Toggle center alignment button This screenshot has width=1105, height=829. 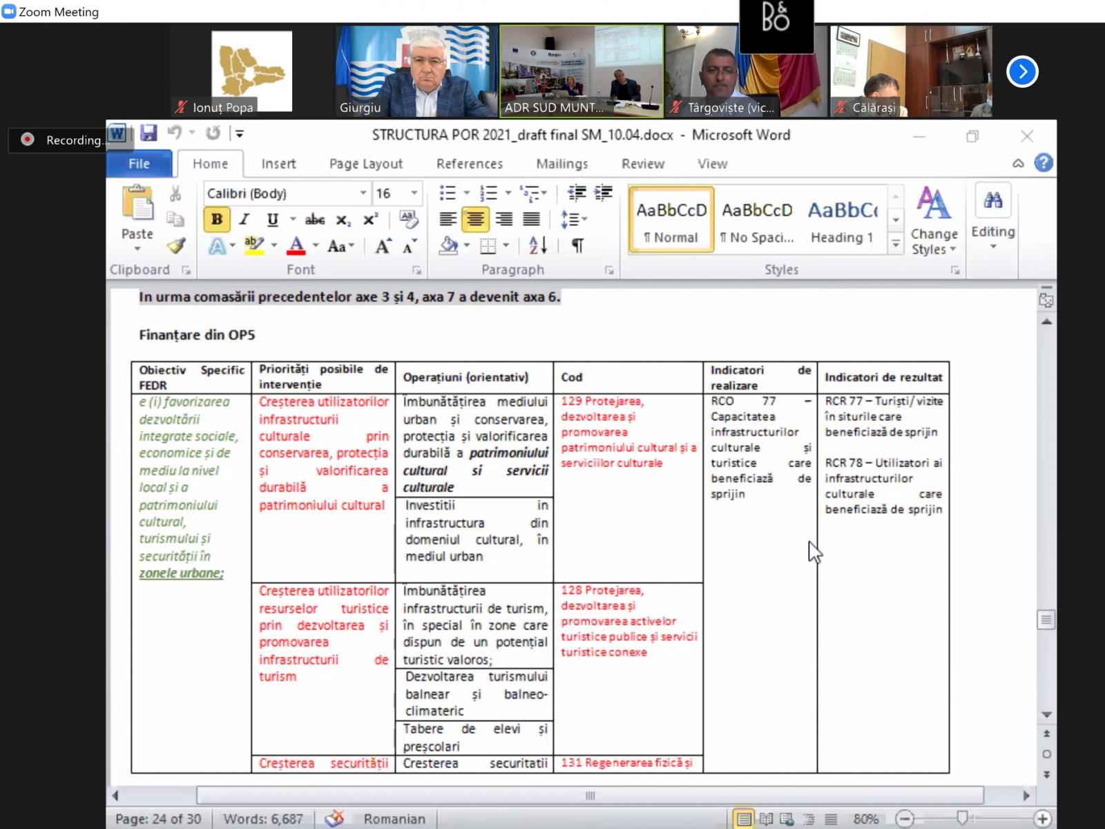tap(475, 220)
